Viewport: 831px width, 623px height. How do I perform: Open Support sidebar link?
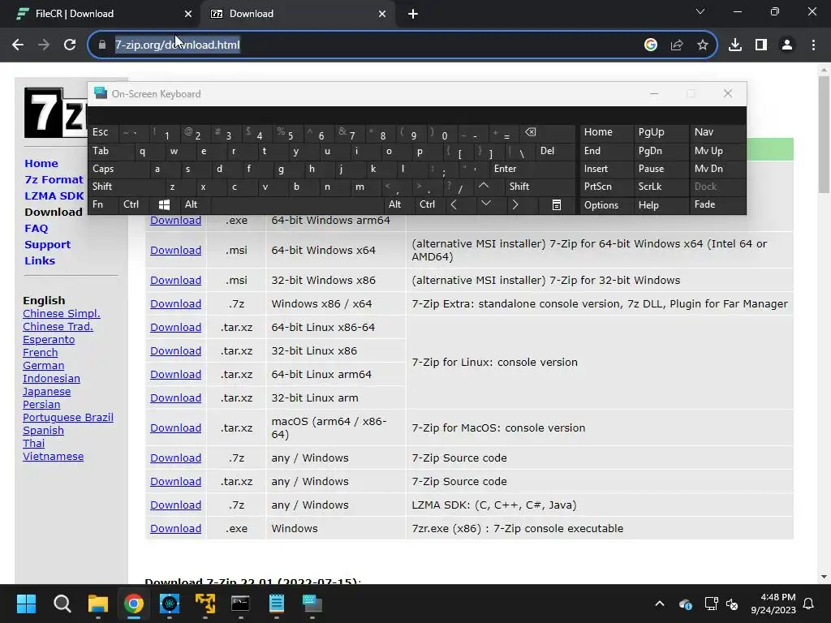point(47,245)
